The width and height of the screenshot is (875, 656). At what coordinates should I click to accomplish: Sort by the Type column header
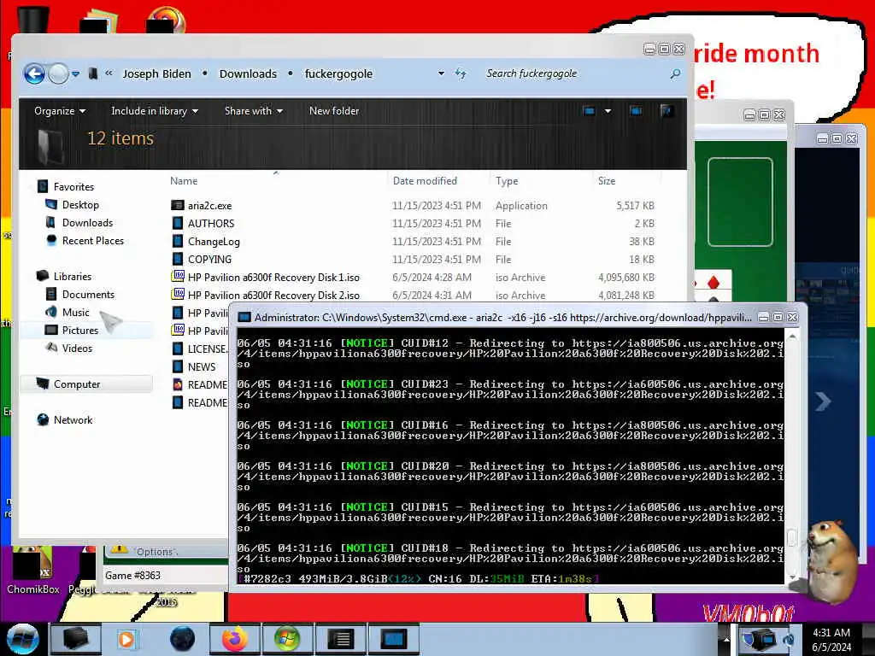click(507, 181)
